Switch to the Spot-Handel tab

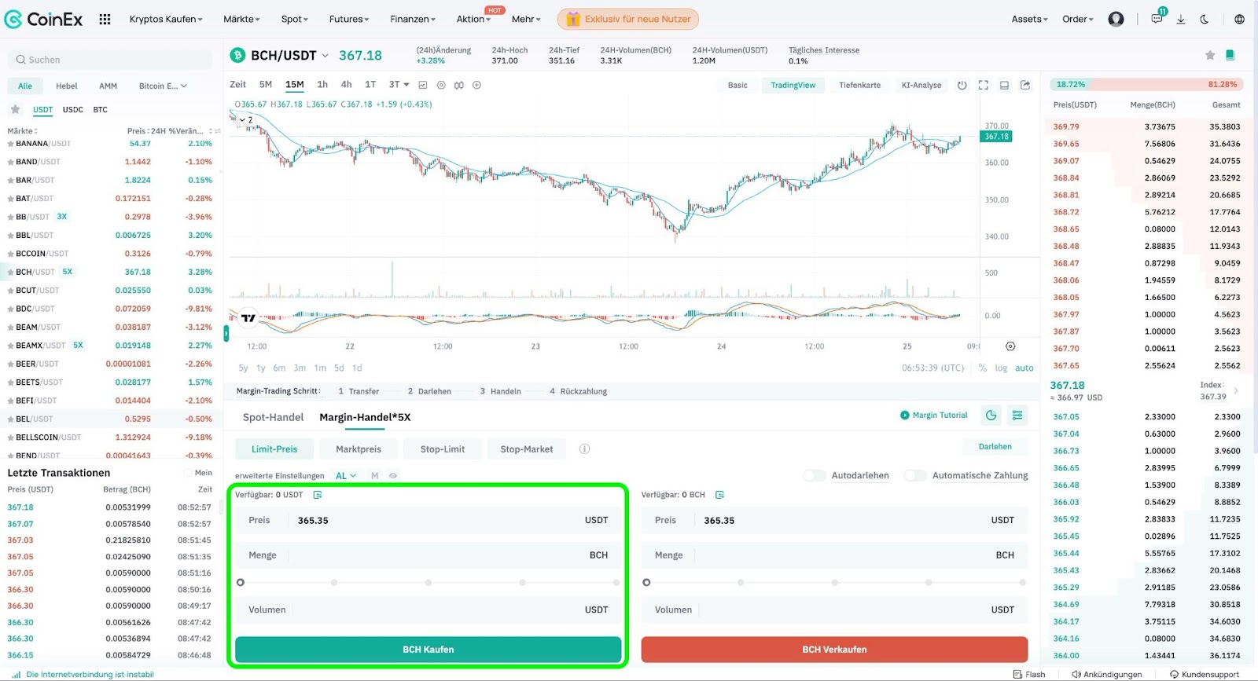pos(273,417)
